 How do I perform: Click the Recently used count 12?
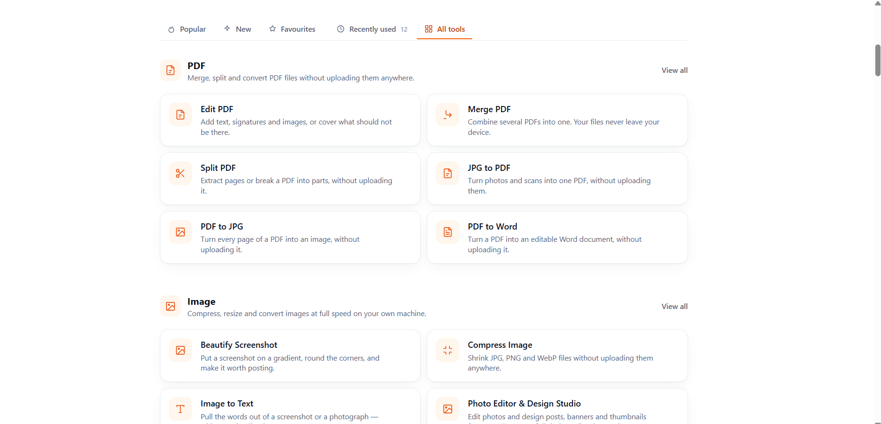tap(404, 29)
